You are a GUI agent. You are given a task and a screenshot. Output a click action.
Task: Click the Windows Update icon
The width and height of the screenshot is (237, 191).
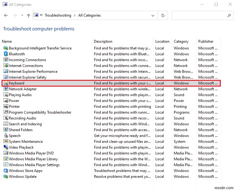tap(6, 177)
